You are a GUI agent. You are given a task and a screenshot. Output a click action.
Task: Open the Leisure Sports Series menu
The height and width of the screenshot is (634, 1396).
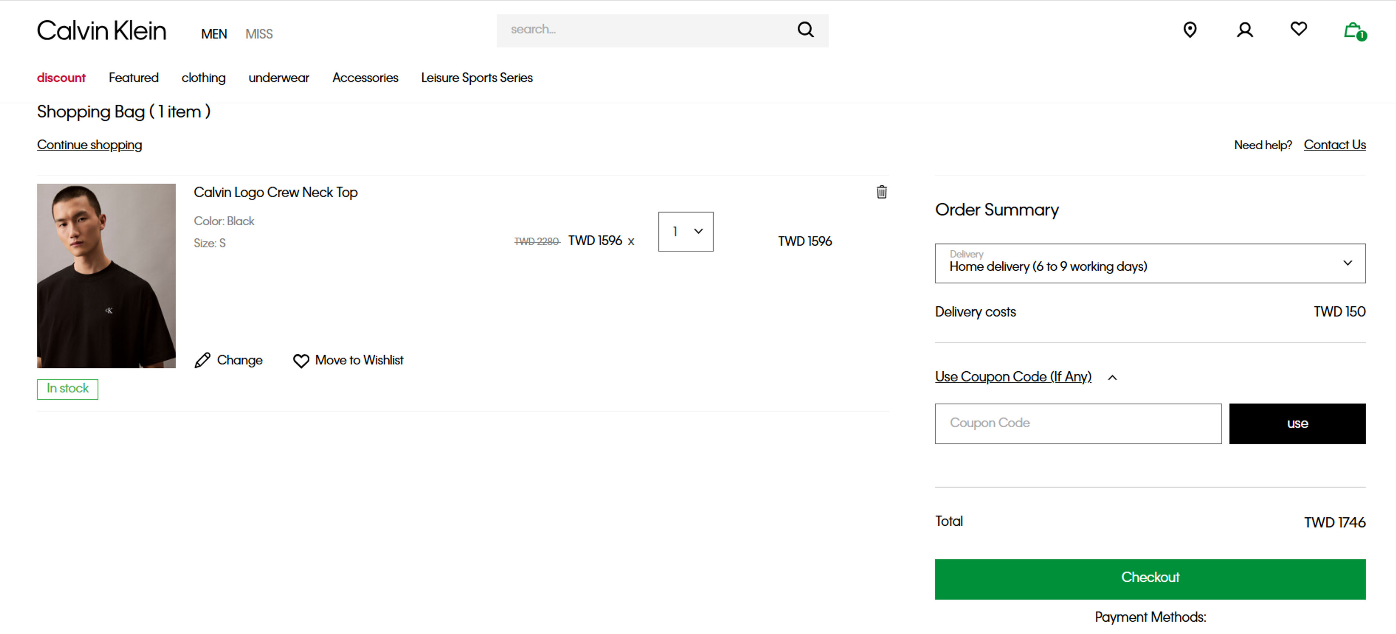tap(477, 78)
